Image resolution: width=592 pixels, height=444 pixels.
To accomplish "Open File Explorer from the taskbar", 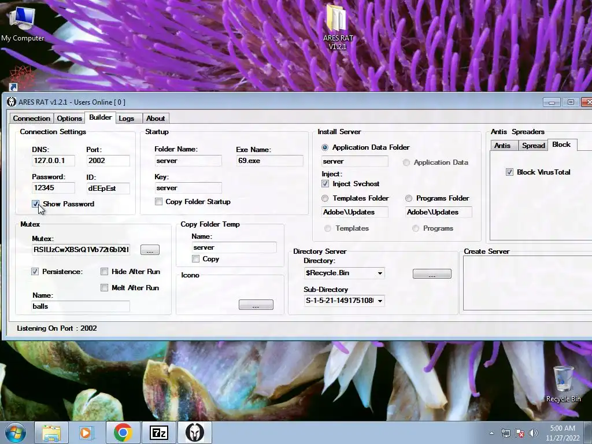I will 51,432.
